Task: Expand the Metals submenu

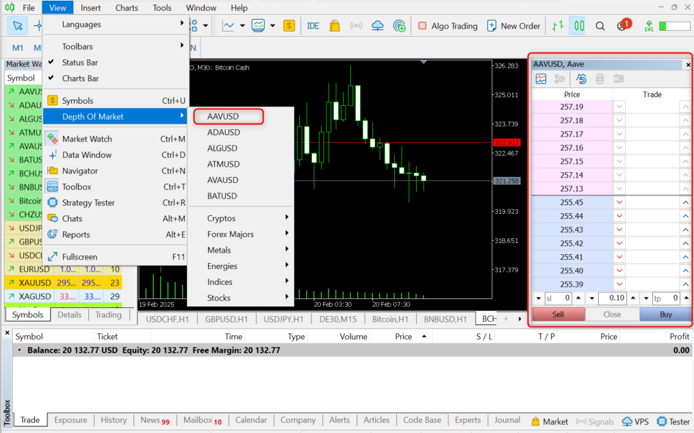Action: coord(241,250)
